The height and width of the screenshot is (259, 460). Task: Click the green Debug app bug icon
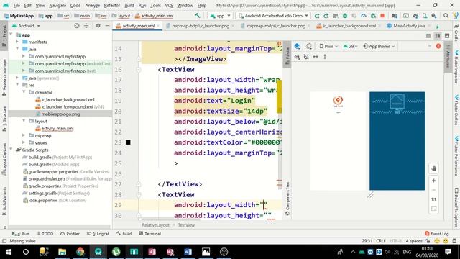tap(345, 16)
